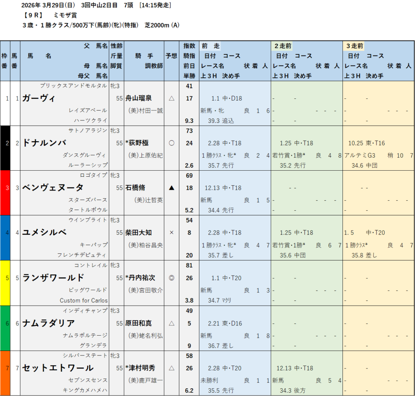The image size is (415, 396).
Task: Click the 前 走 column header
Action: pos(210,46)
